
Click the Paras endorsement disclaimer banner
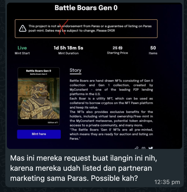86,28
